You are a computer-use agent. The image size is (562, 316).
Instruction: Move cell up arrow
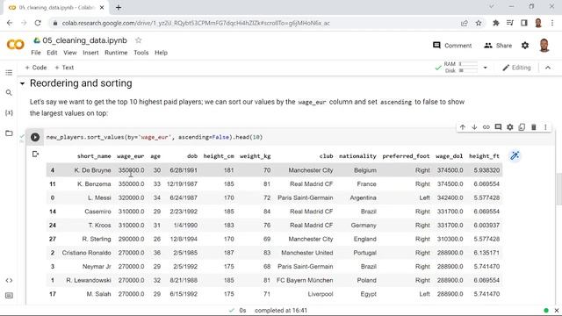pos(463,127)
